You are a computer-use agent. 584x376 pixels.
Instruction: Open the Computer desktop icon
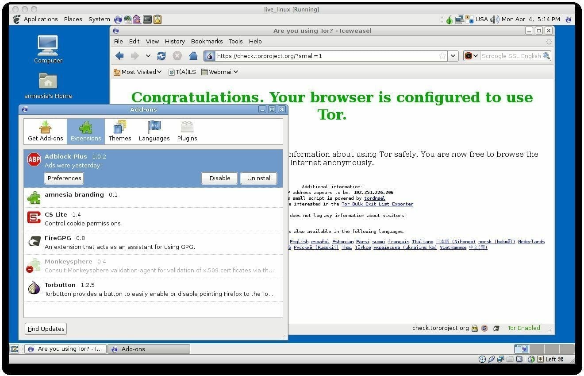point(48,49)
